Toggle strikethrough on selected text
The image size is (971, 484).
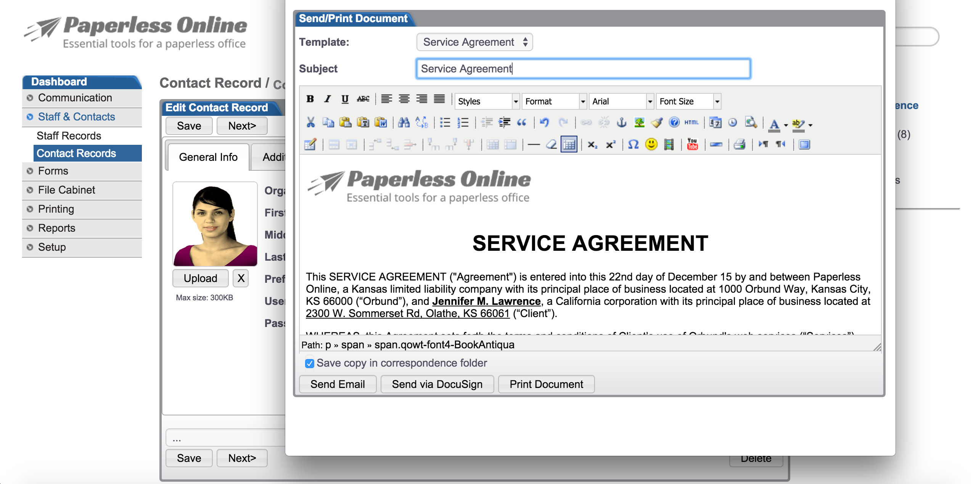click(363, 99)
